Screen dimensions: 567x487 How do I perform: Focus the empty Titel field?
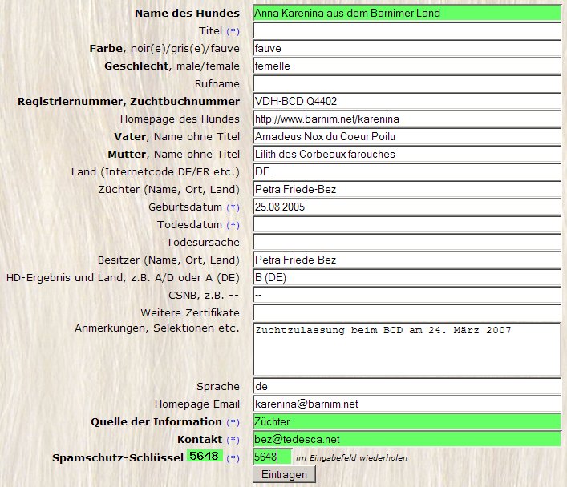tap(406, 31)
